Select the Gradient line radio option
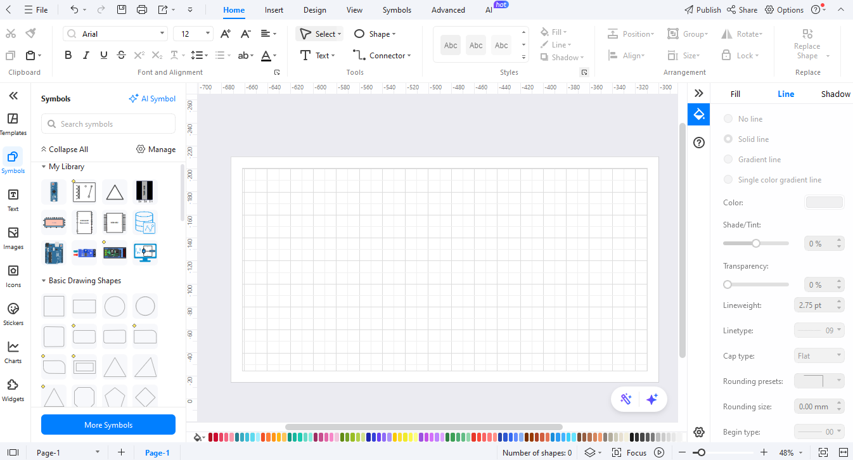The width and height of the screenshot is (853, 460). [728, 159]
